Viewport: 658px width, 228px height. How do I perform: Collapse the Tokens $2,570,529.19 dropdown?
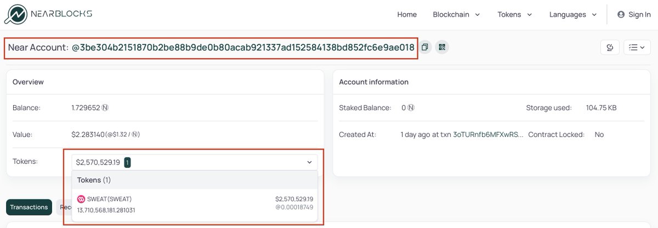[195, 162]
